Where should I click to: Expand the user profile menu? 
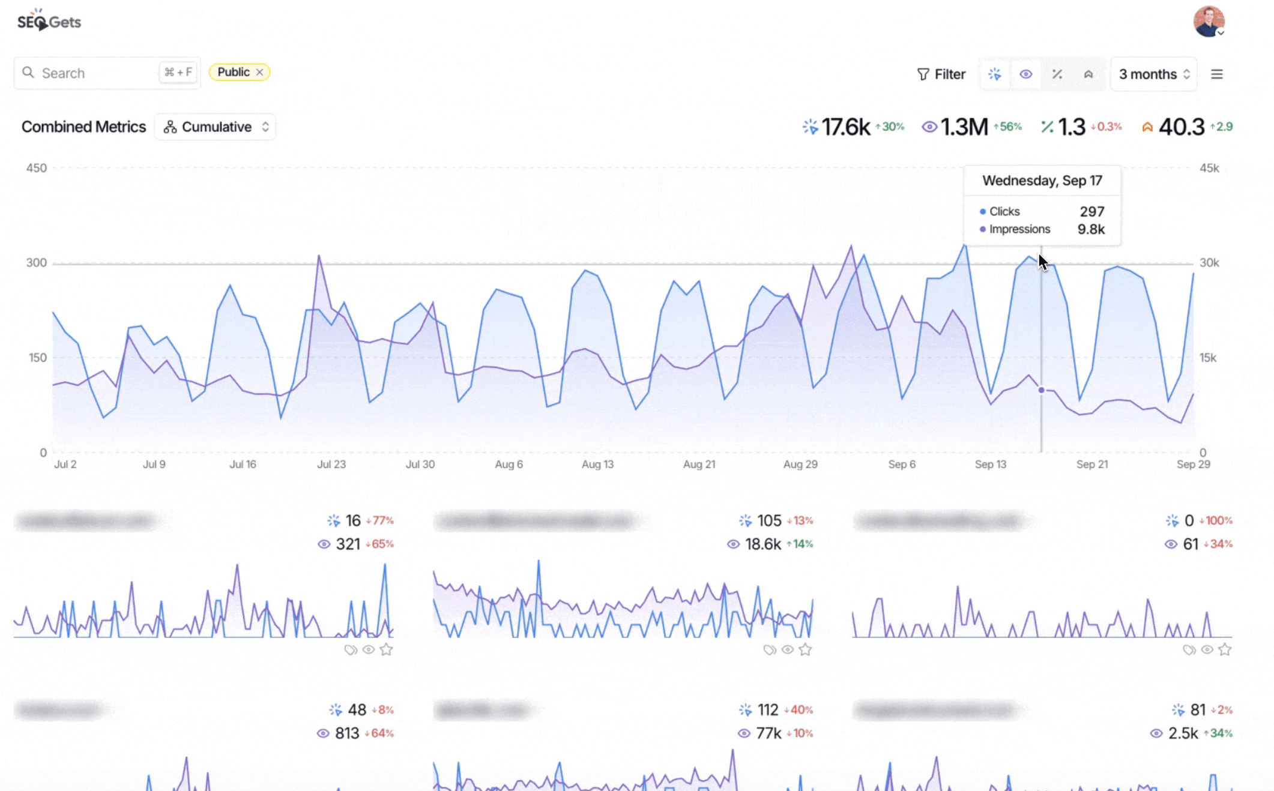pyautogui.click(x=1210, y=22)
